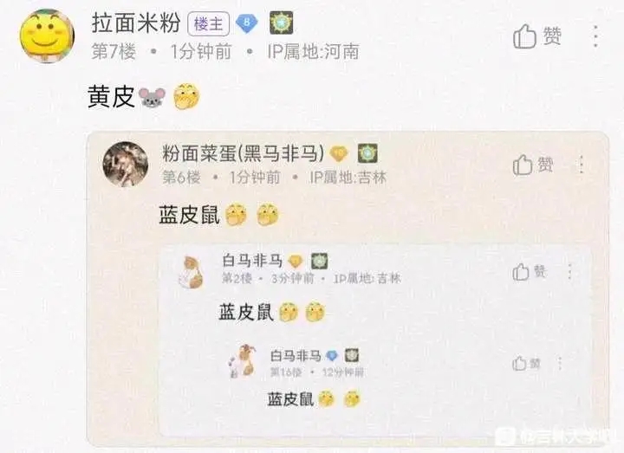The image size is (624, 453).
Task: Like 白马非马's 16th floor reply
Action: (x=526, y=363)
